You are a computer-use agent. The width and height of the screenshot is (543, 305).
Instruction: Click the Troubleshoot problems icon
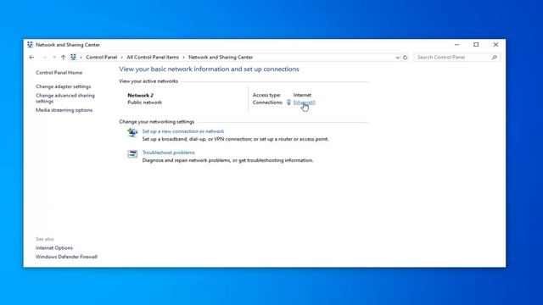[132, 154]
